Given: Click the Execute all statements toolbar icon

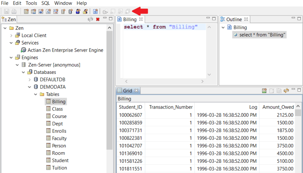Looking at the screenshot, I should (128, 12).
